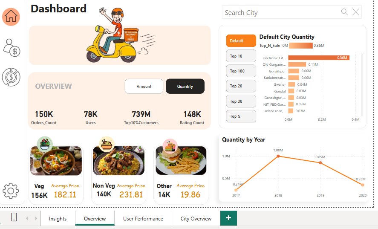
Task: Select the Default city filter
Action: pyautogui.click(x=241, y=41)
